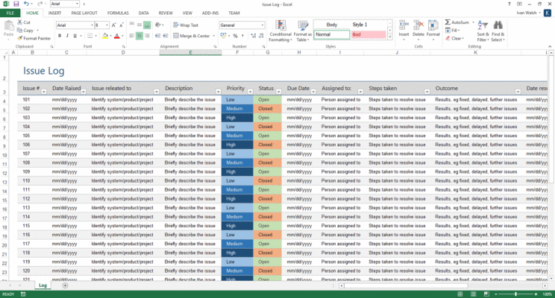555x298 pixels.
Task: Toggle Align Left
Action: point(132,36)
